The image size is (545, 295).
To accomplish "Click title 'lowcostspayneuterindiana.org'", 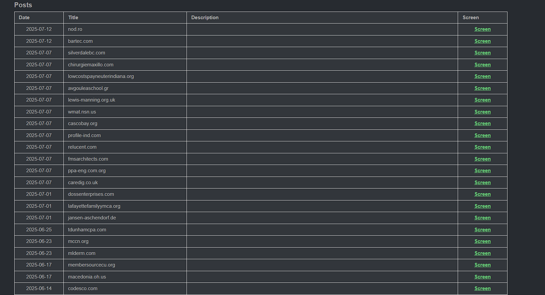I will (x=101, y=76).
